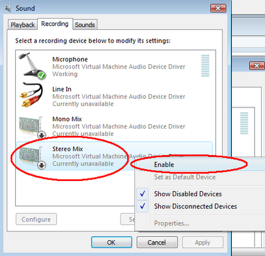Click the Apply button
Screen dimensions: 265x256
[x=203, y=242]
